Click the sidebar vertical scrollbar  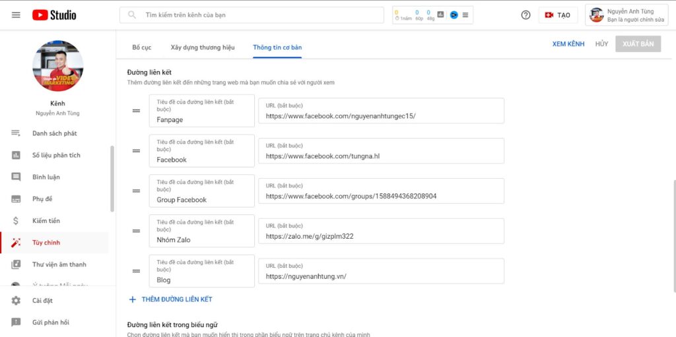112,179
